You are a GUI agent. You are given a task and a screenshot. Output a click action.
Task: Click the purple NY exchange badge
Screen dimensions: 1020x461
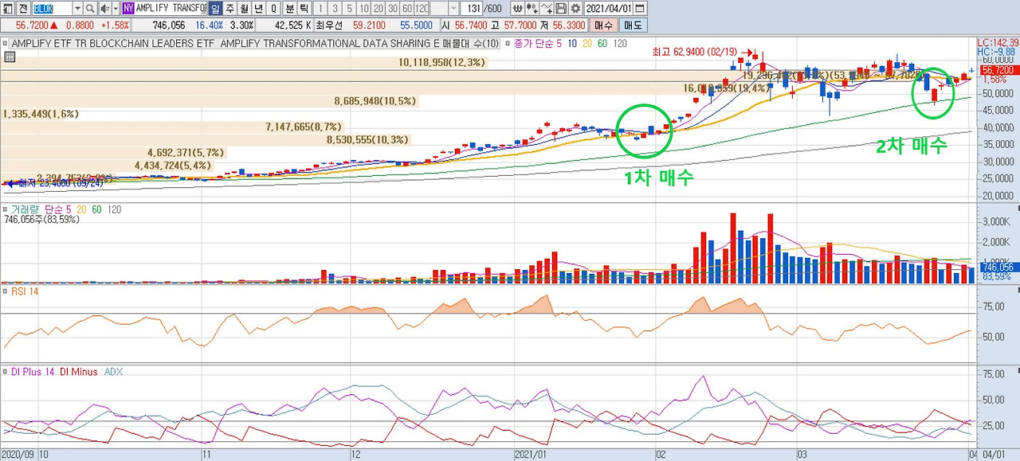tap(127, 8)
